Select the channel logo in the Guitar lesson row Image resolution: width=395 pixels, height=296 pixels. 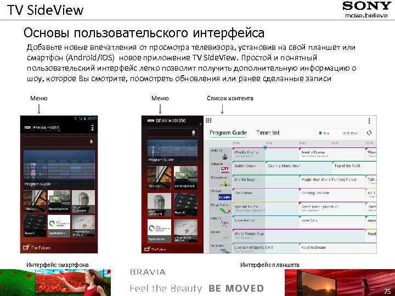[x=225, y=170]
